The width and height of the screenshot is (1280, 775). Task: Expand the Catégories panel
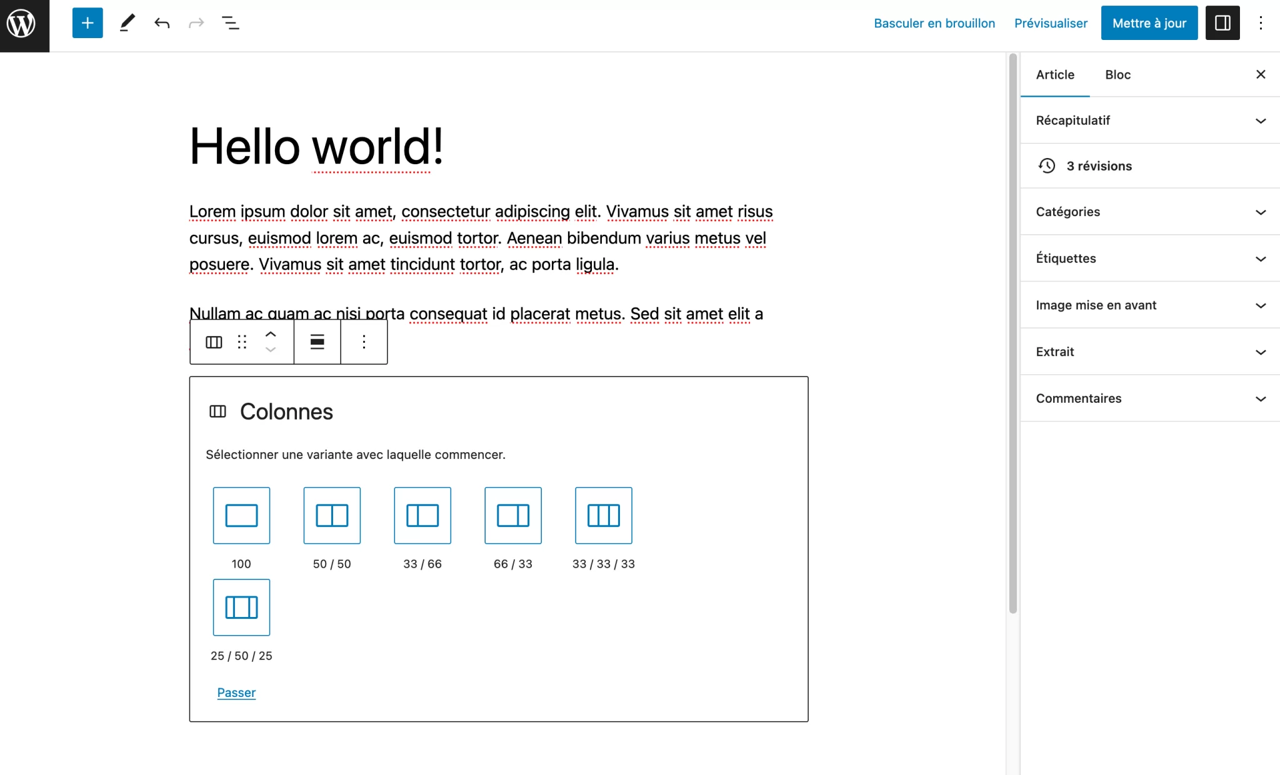point(1149,212)
